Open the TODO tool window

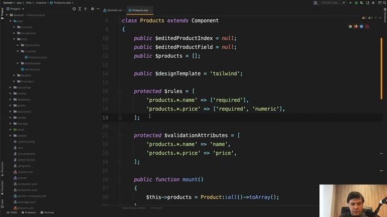[x=12, y=213]
